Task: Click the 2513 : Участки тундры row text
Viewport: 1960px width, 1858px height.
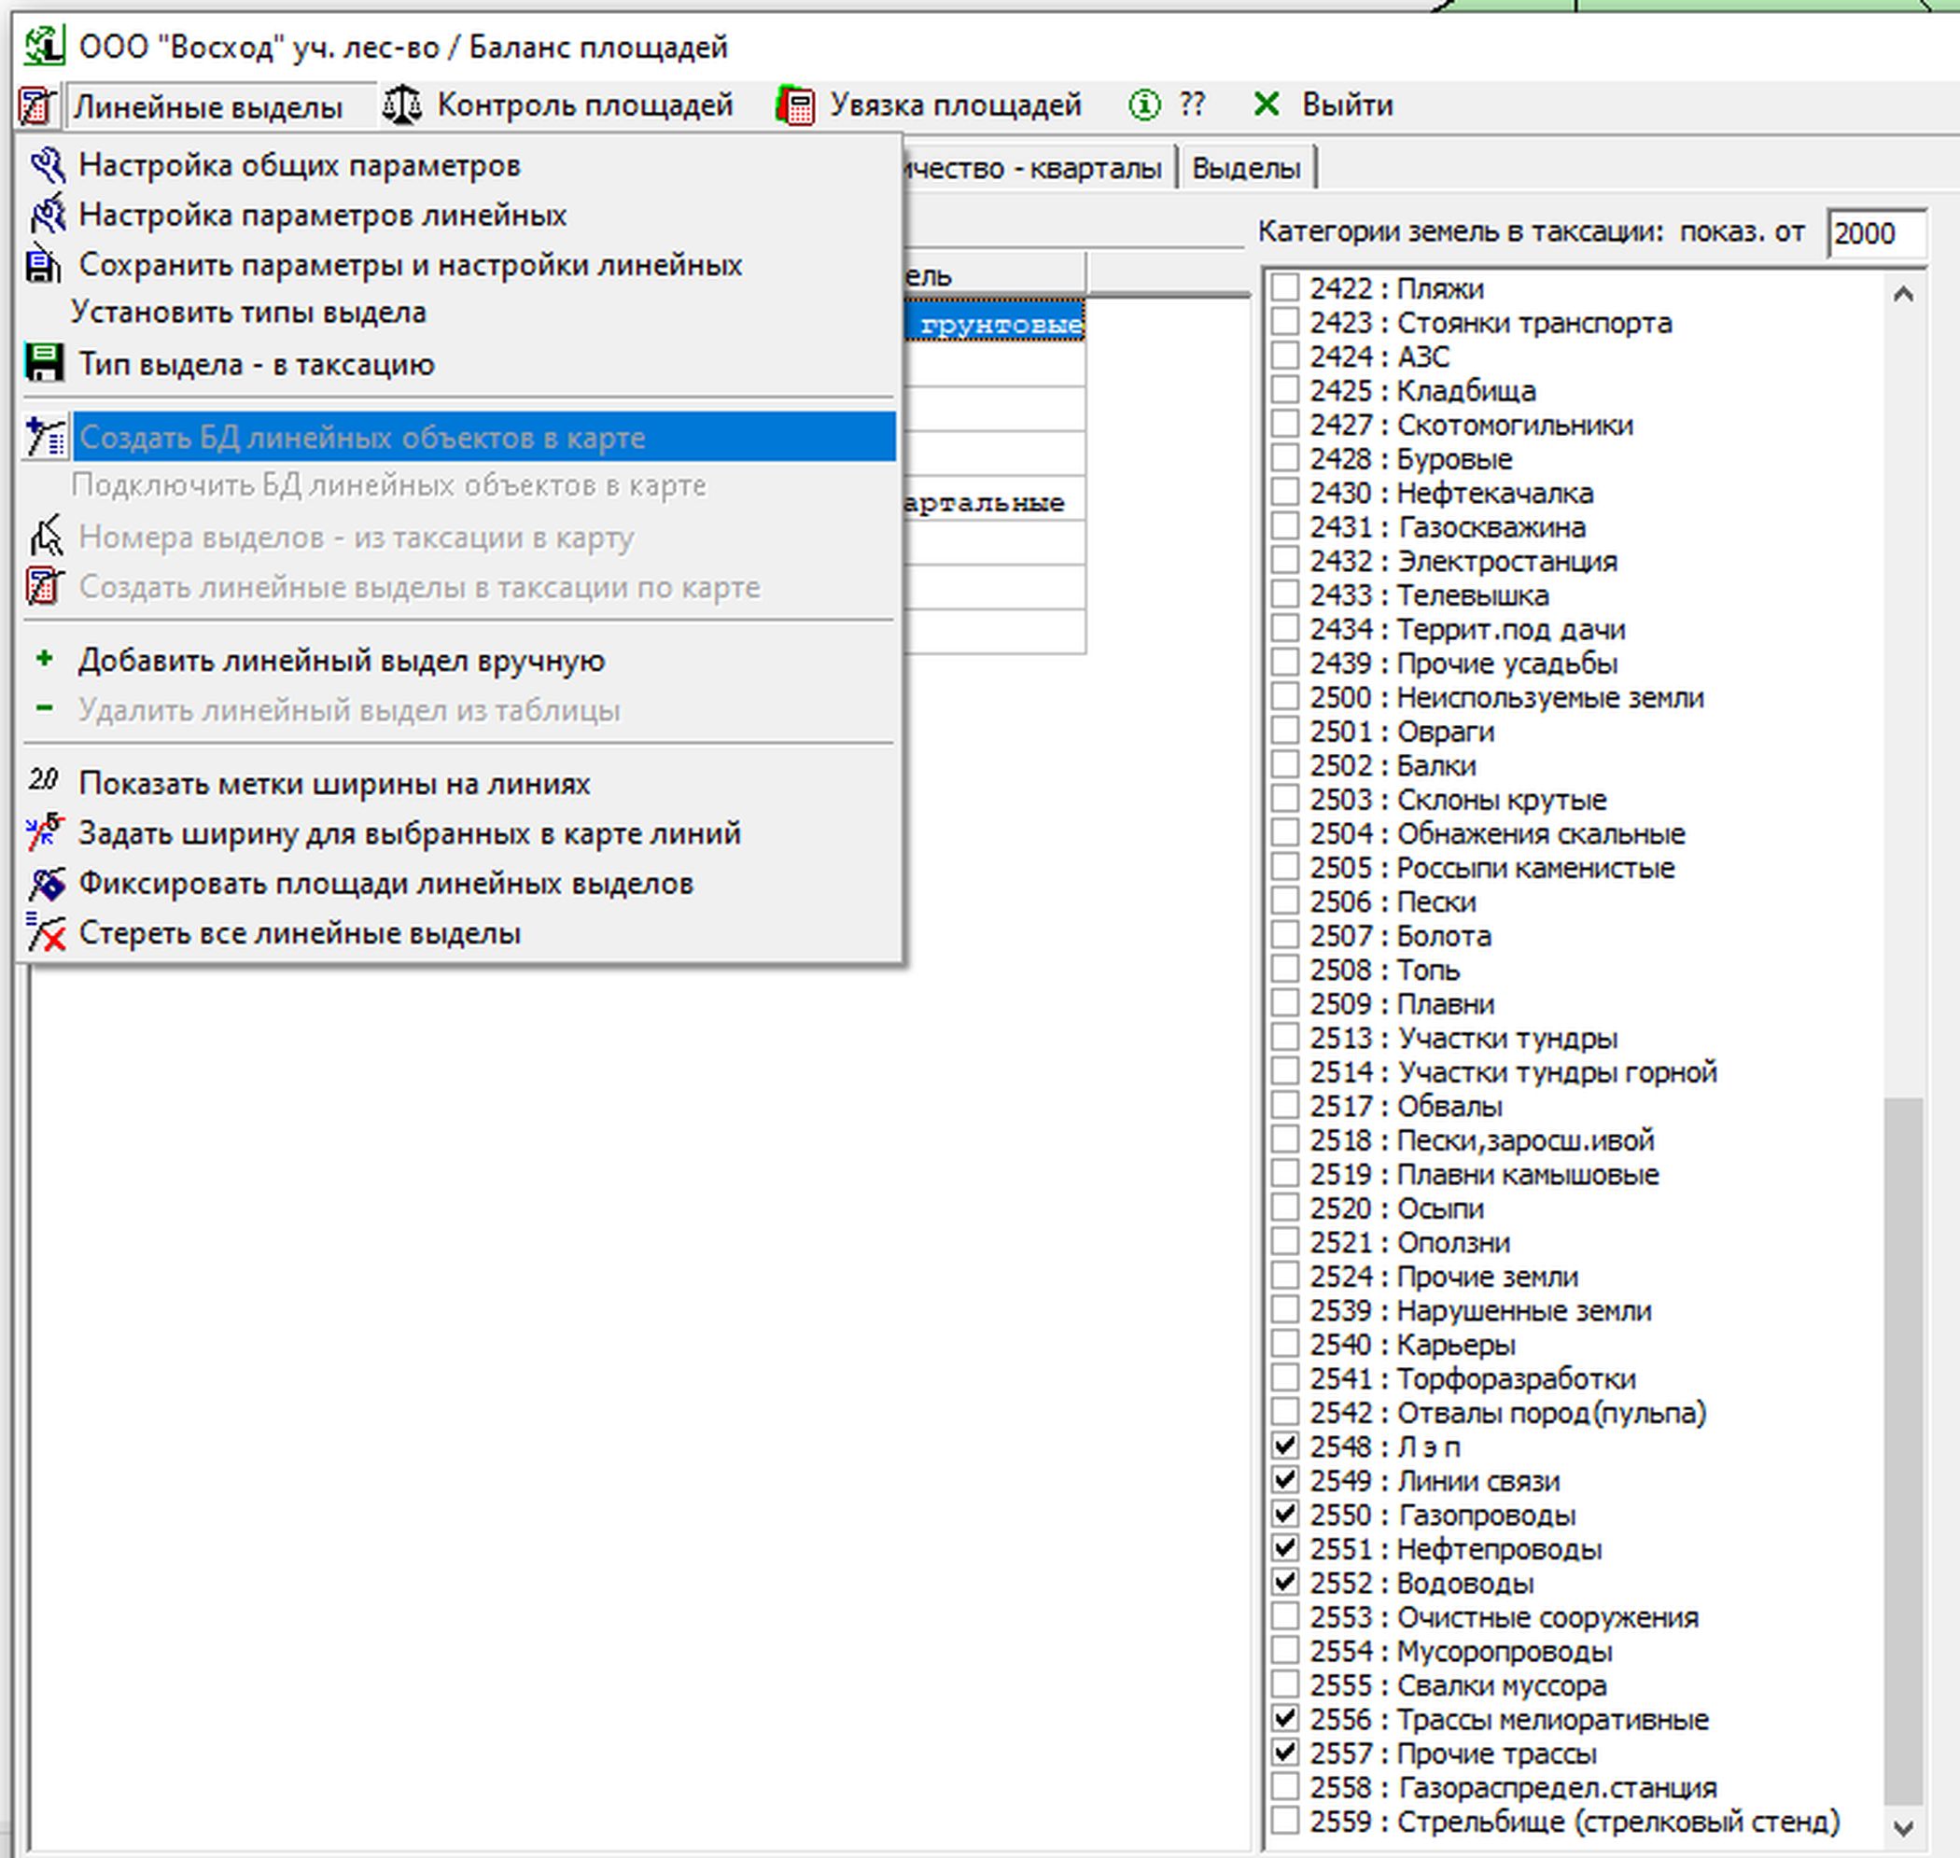Action: 1463,1038
